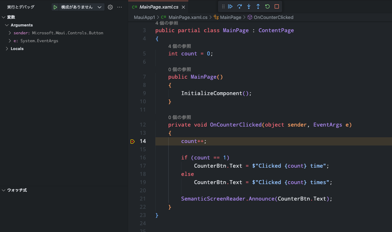Viewport: 392px width, 232px height.
Task: Click MauiApp1 in the breadcrumb navigation
Action: coord(144,17)
